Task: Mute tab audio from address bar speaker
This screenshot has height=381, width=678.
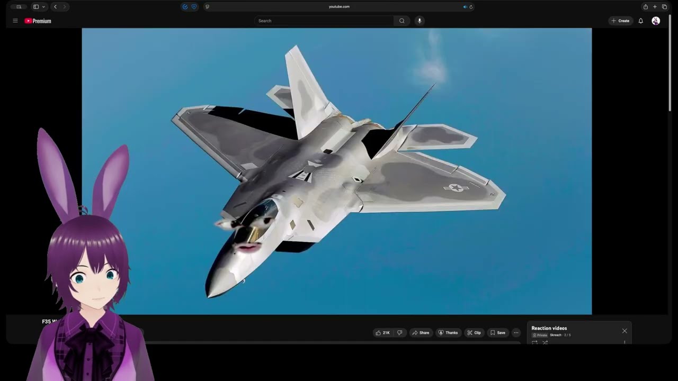Action: [x=465, y=7]
